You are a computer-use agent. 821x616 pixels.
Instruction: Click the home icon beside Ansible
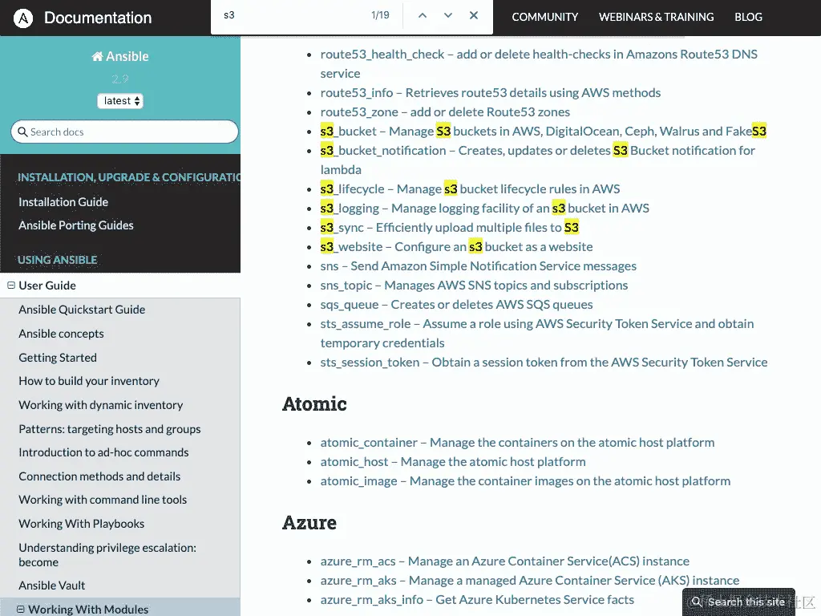pyautogui.click(x=97, y=56)
